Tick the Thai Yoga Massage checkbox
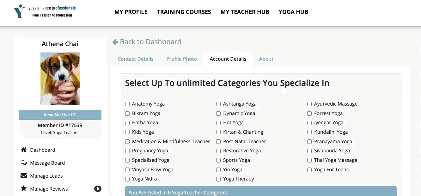This screenshot has width=421, height=196. [x=309, y=160]
